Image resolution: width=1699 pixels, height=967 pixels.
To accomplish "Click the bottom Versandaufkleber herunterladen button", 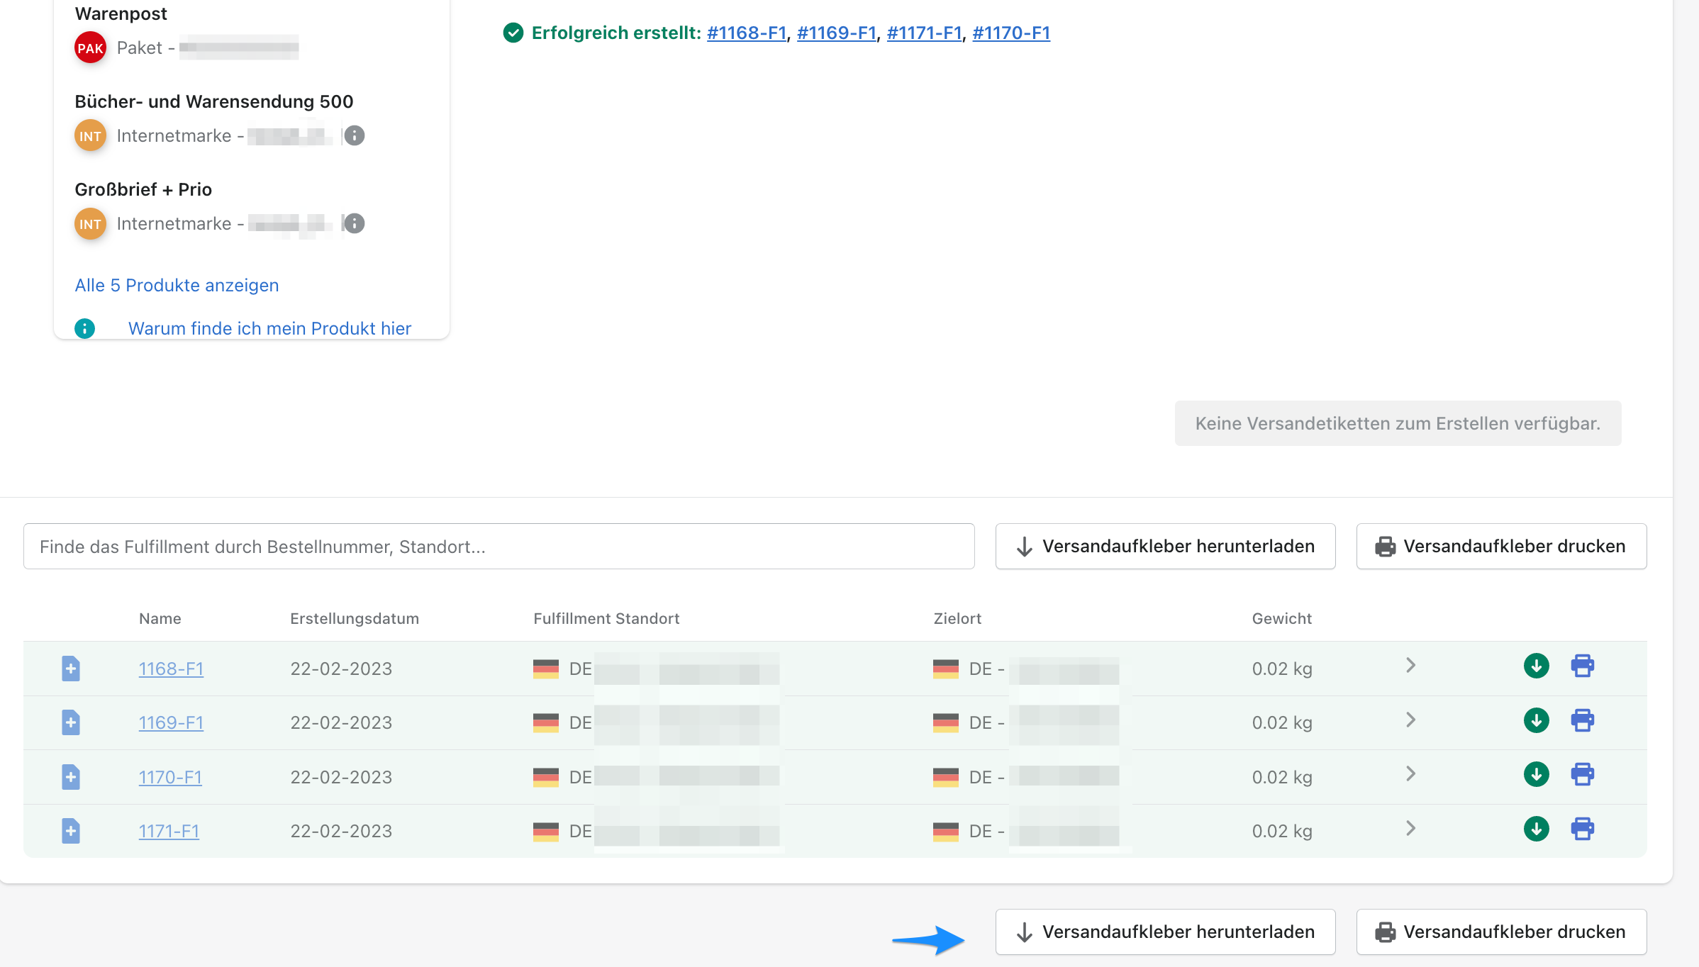I will coord(1165,932).
